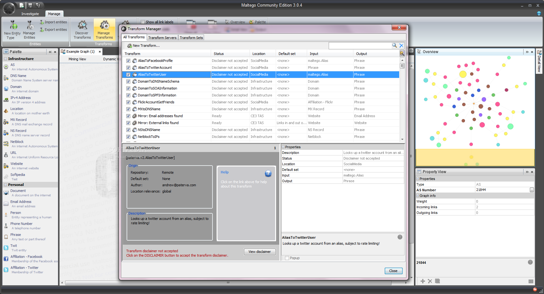Click delete property X icon in Property View
Screen dimensions: 544x294
click(x=430, y=281)
